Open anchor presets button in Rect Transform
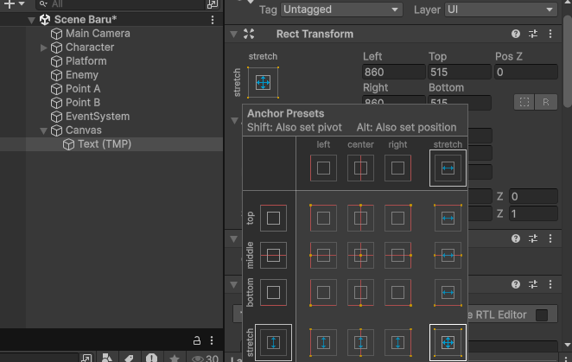The width and height of the screenshot is (572, 362). (263, 82)
